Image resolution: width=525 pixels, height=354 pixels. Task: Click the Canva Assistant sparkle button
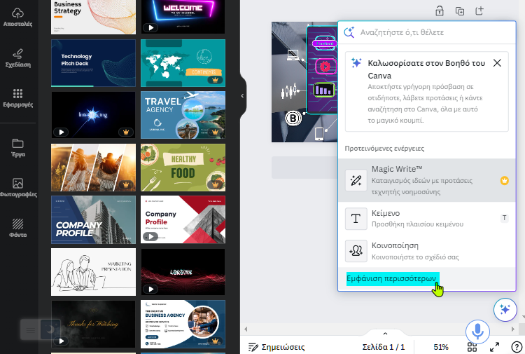click(505, 309)
